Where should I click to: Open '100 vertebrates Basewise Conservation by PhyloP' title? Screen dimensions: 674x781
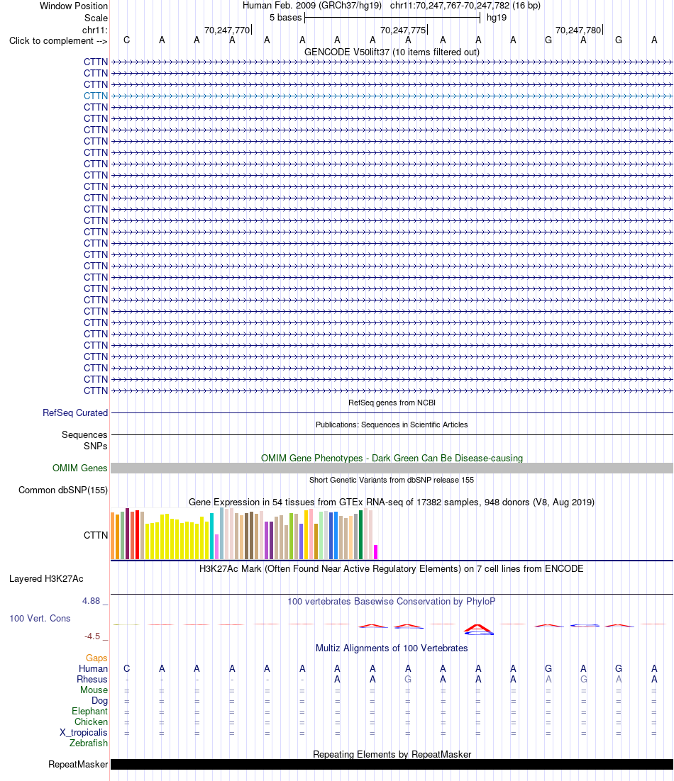(392, 601)
